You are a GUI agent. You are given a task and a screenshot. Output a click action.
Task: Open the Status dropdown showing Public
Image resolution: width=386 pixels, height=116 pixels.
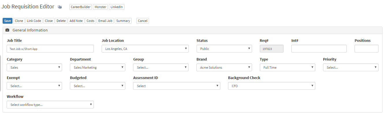point(224,49)
